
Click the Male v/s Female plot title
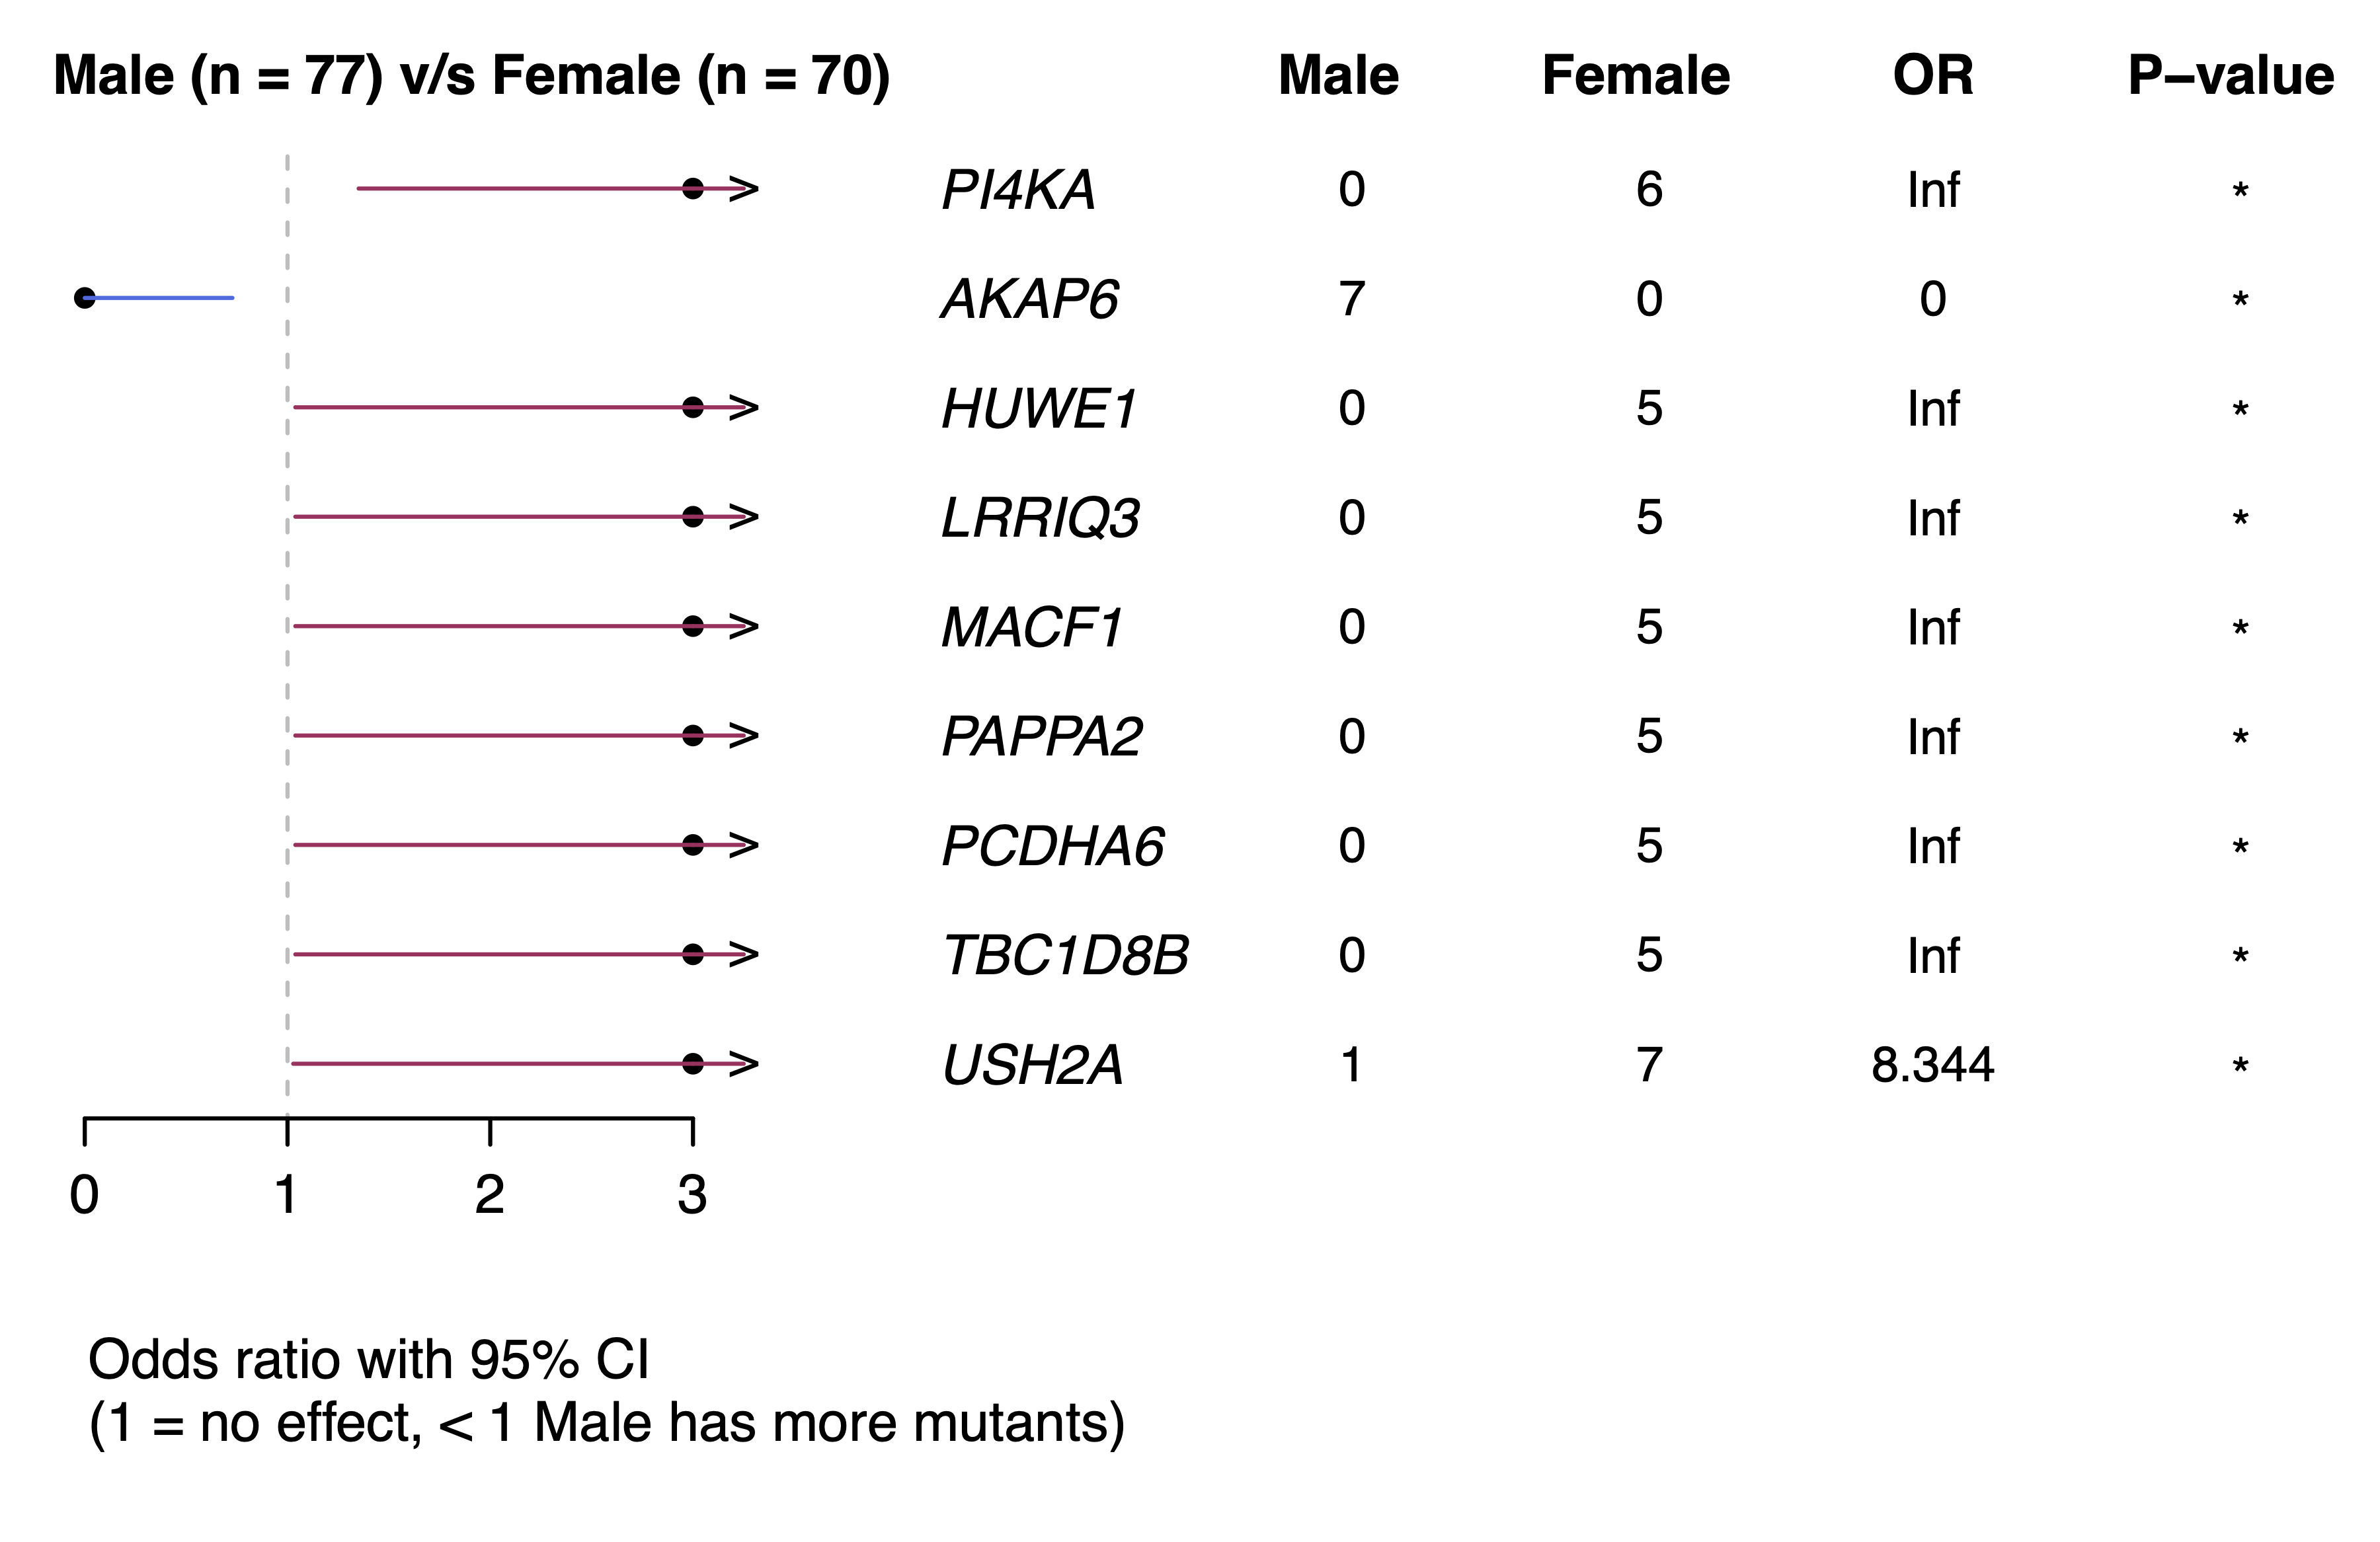click(x=471, y=76)
